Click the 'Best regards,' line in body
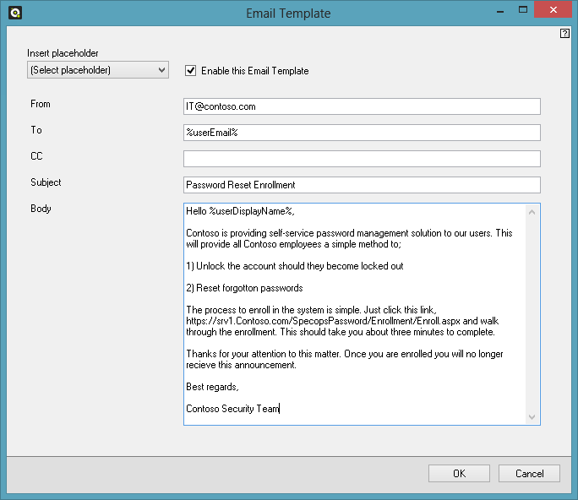This screenshot has height=500, width=578. click(212, 387)
